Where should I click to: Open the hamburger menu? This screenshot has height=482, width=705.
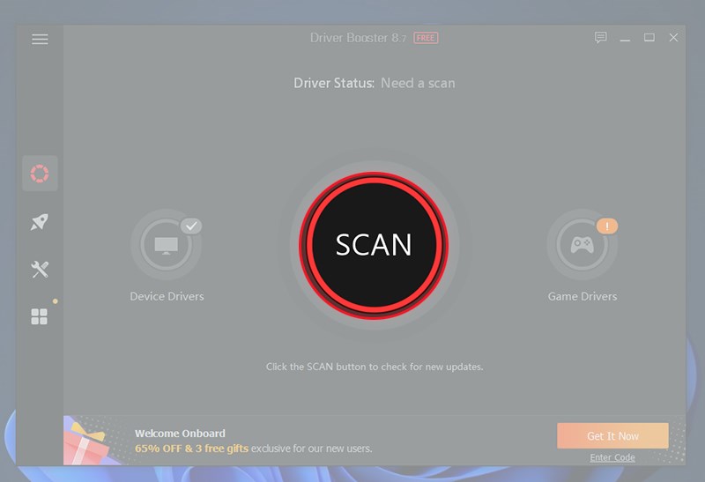40,39
